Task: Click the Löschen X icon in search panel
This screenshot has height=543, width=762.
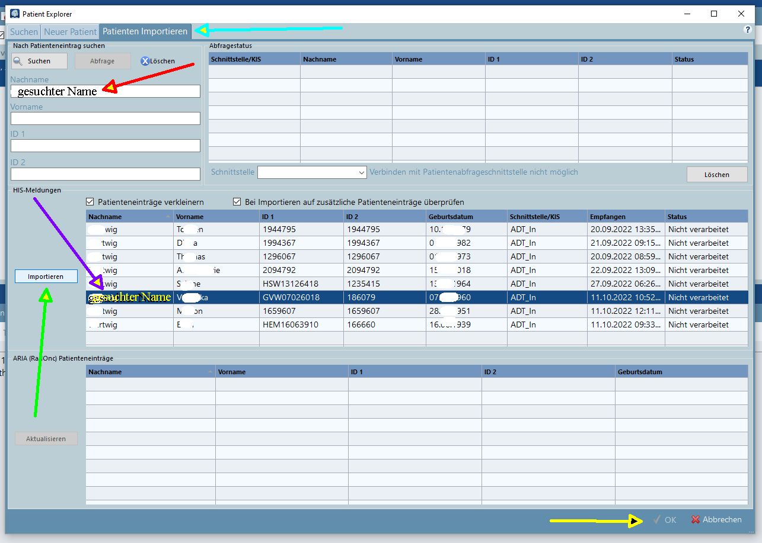Action: coord(145,61)
